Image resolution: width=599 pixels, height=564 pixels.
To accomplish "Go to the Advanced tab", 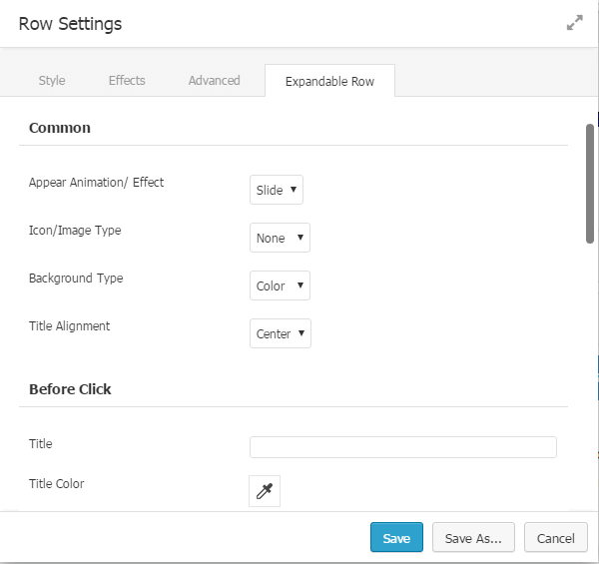I will pos(214,81).
